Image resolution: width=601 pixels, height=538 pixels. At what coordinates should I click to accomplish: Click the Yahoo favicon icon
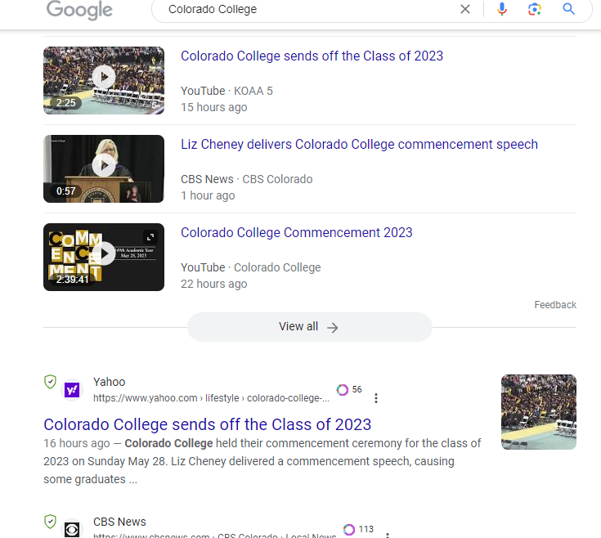coord(72,390)
